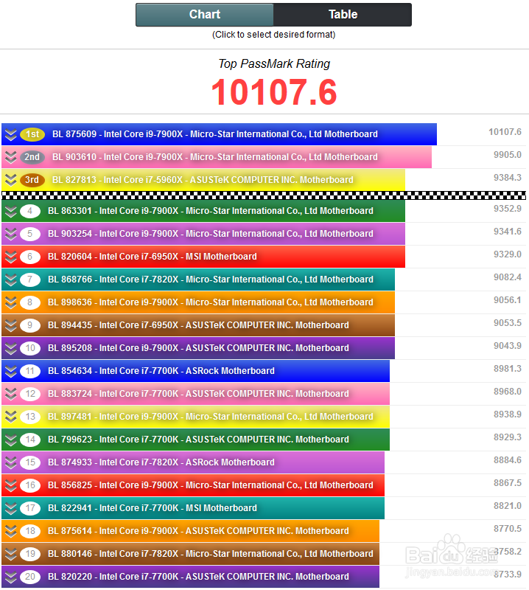Select the score 9082.4
The image size is (529, 590).
(508, 278)
